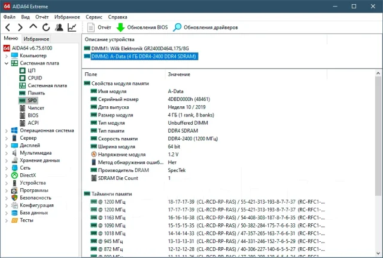Go back with the left arrow

8,27
